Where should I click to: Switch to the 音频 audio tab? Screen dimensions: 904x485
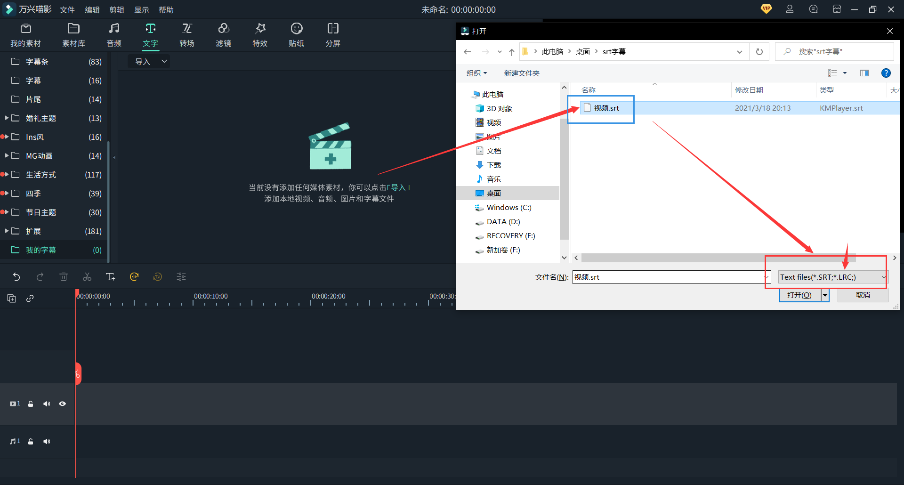pos(114,35)
